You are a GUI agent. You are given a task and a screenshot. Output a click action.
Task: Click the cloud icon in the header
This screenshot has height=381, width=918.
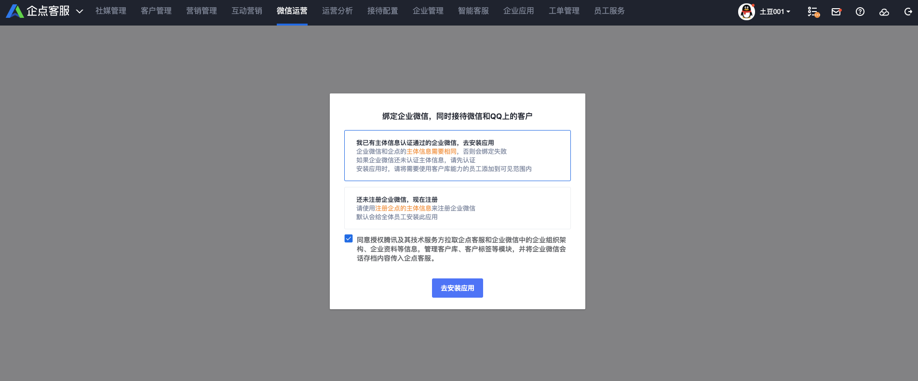[x=884, y=12]
